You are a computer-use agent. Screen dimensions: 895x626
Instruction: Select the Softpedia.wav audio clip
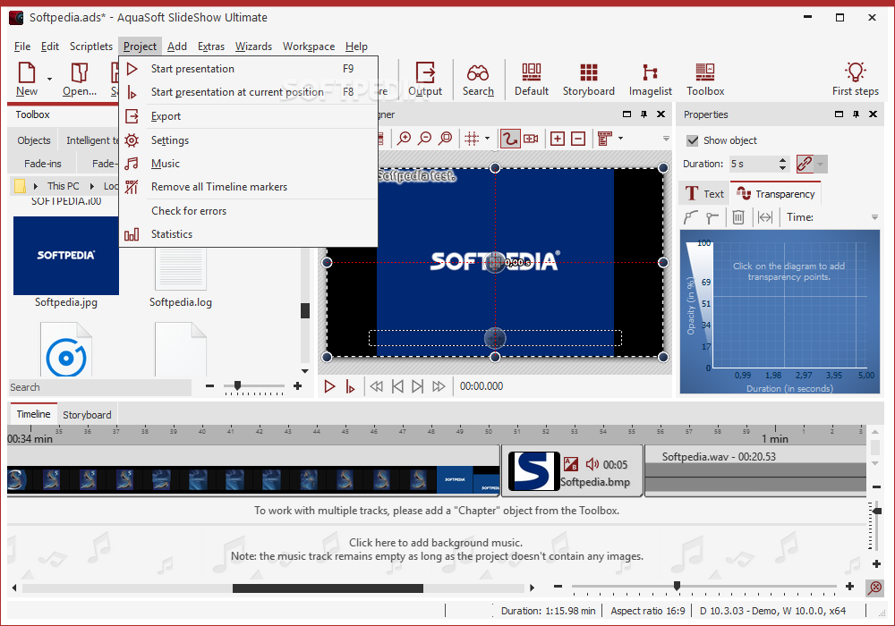point(755,471)
